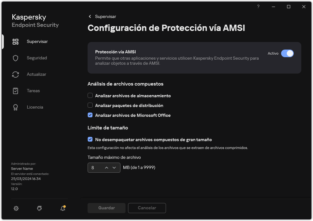Enable Analizar archivos de almacenamiento
This screenshot has width=313, height=221.
point(90,95)
